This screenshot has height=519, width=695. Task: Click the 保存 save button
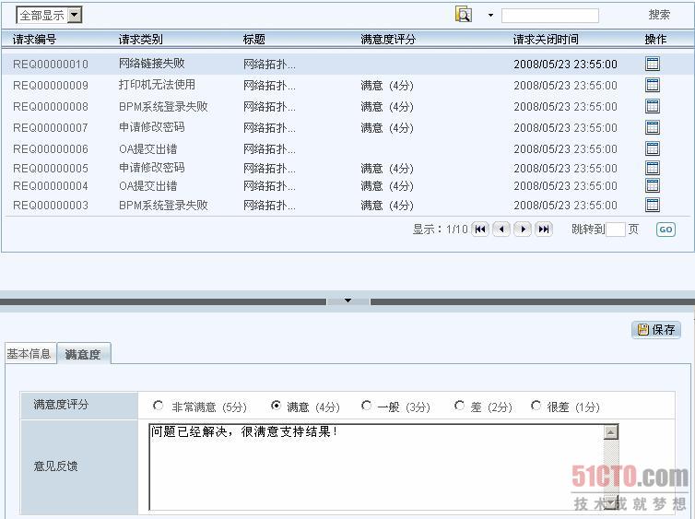(x=656, y=330)
